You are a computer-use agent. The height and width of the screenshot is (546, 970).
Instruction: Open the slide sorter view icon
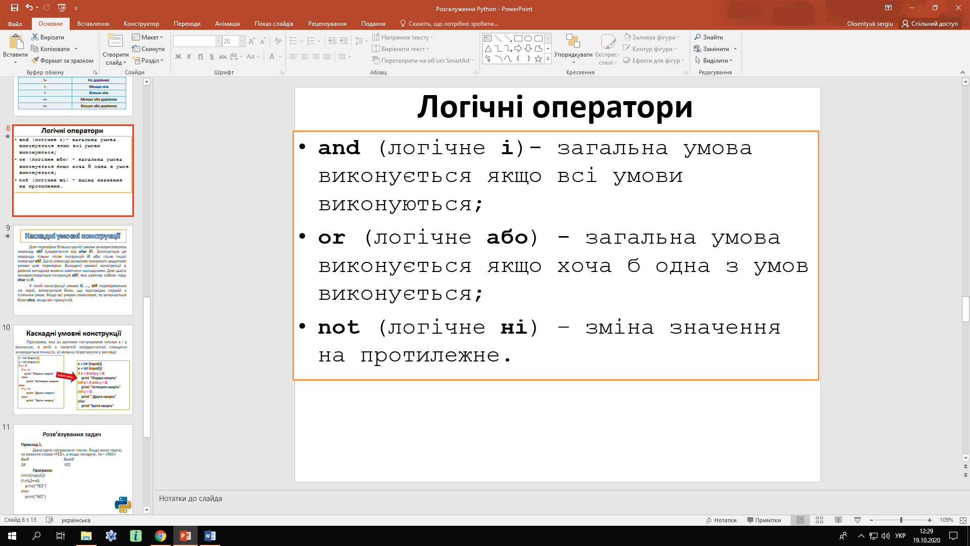(x=819, y=520)
